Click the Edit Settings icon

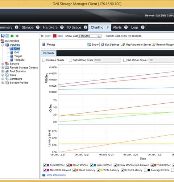coord(103,45)
